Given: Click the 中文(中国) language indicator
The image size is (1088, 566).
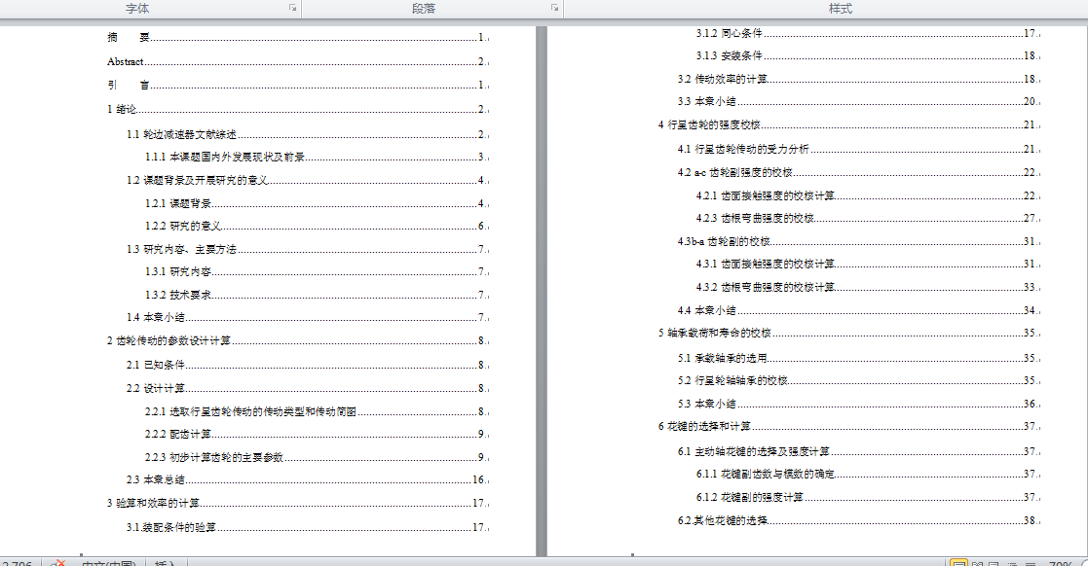Looking at the screenshot, I should [108, 563].
